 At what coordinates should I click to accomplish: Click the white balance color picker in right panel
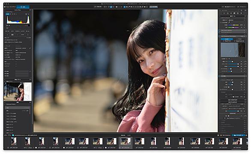coord(229,22)
